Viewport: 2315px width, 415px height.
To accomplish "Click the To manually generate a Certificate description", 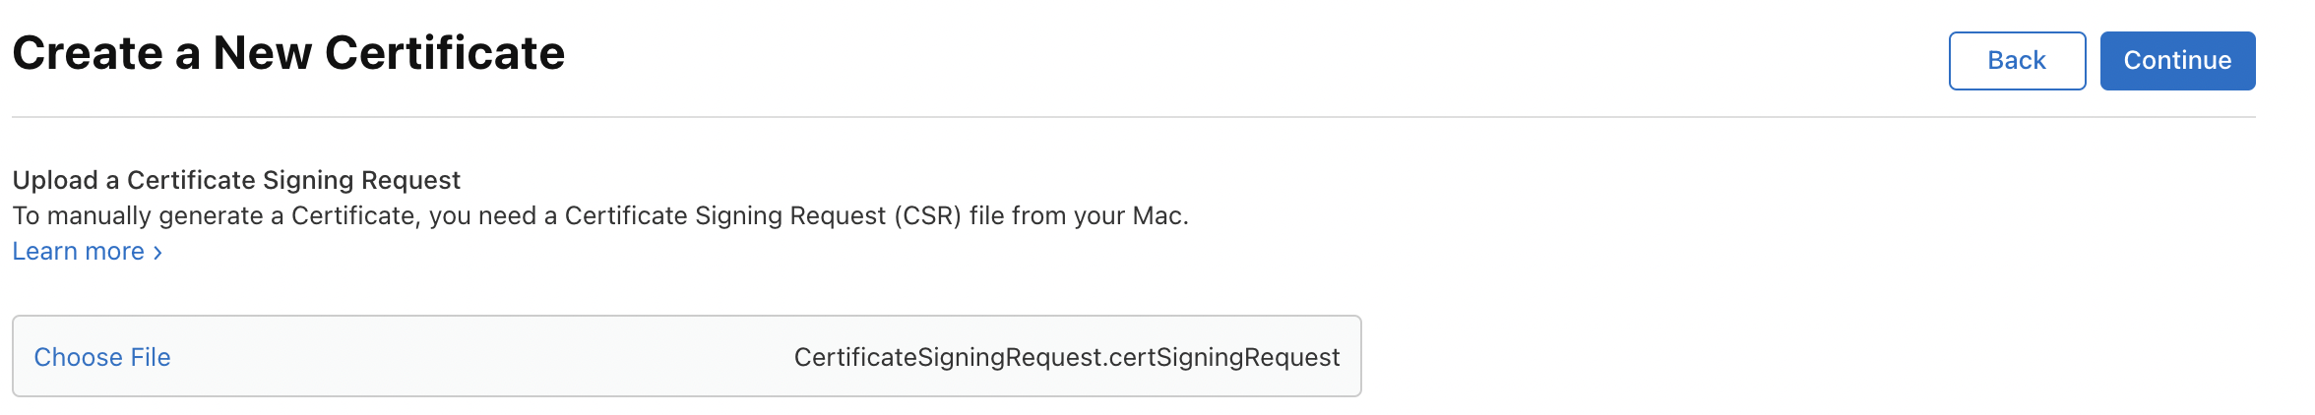I will 600,215.
